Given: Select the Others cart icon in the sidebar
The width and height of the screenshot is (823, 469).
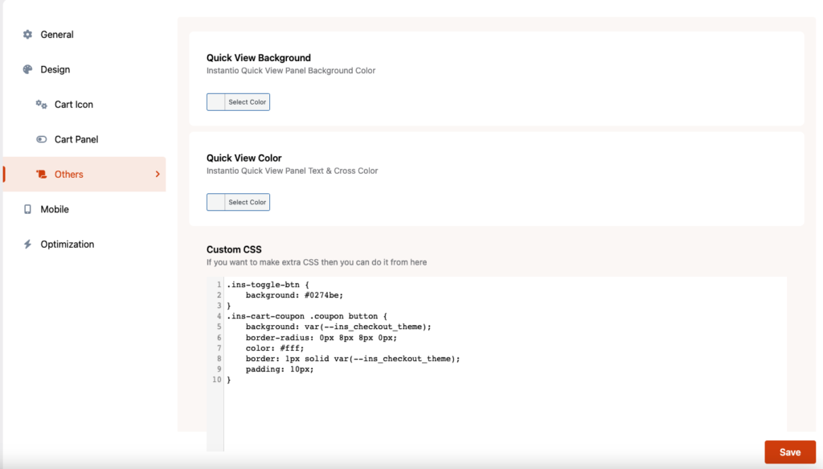Looking at the screenshot, I should [x=43, y=174].
